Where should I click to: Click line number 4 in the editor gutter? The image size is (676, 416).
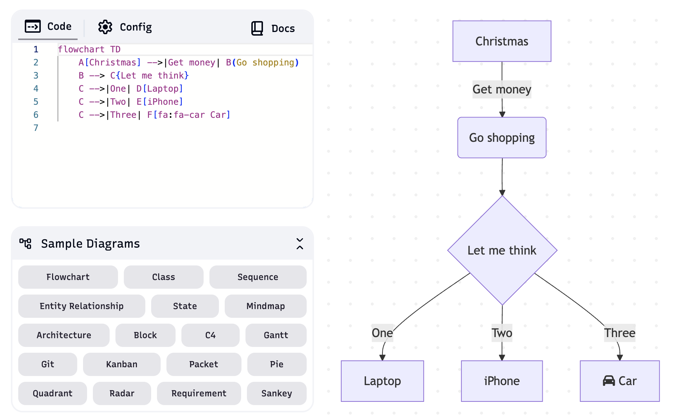(x=36, y=89)
